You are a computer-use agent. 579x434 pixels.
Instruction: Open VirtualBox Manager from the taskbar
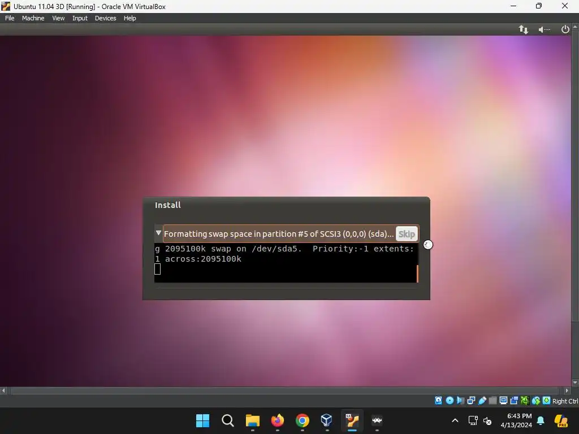point(327,420)
